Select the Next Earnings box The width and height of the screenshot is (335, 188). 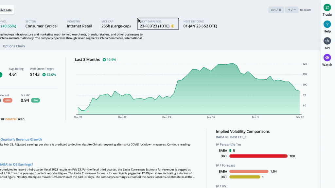[x=158, y=24]
